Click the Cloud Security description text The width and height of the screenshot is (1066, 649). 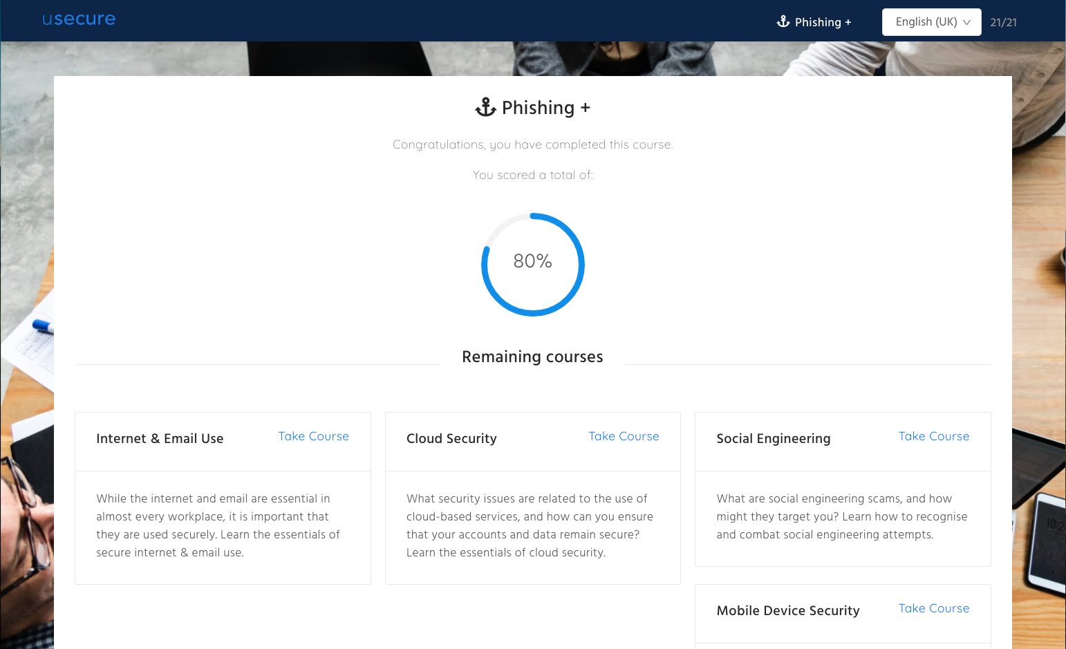pos(530,525)
